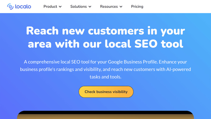
Task: Expand the chevron next to Resources
Action: (121, 7)
